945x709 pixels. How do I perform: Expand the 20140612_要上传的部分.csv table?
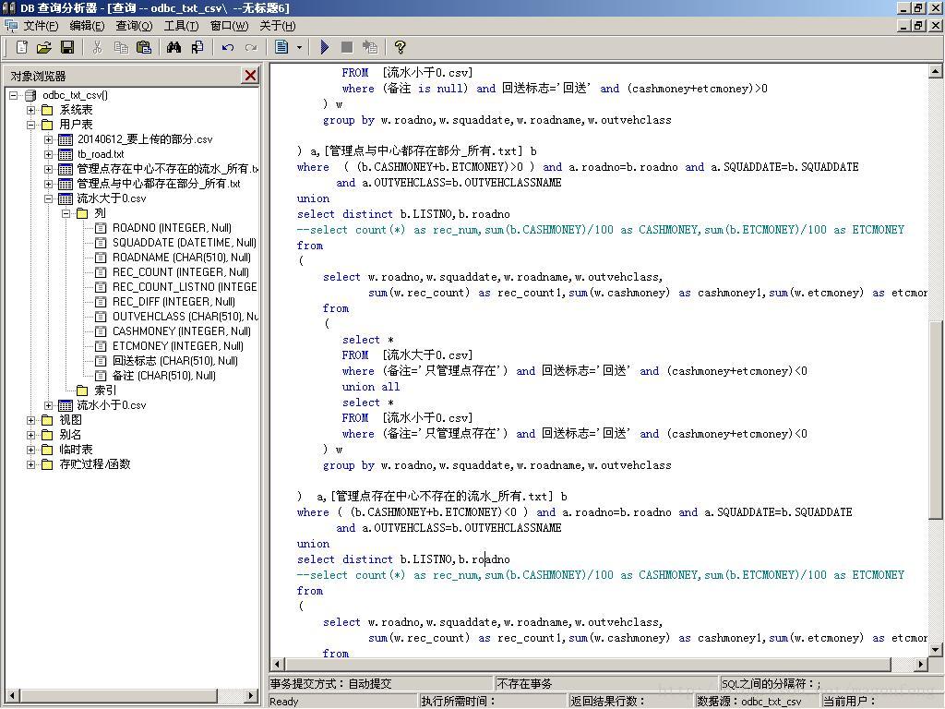click(48, 140)
